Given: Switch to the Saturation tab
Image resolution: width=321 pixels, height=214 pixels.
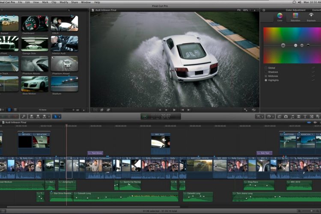Looking at the screenshot, I should 295,16.
